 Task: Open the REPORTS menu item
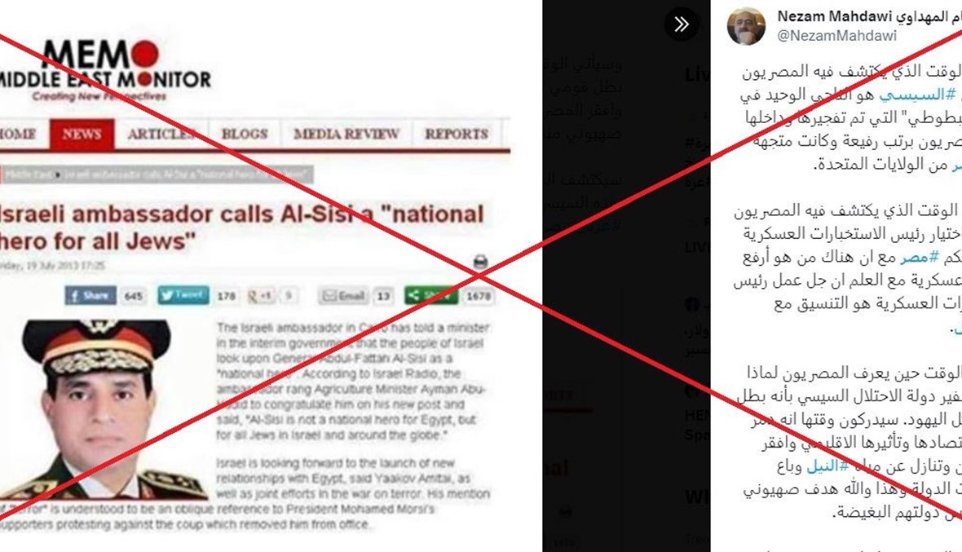point(457,134)
